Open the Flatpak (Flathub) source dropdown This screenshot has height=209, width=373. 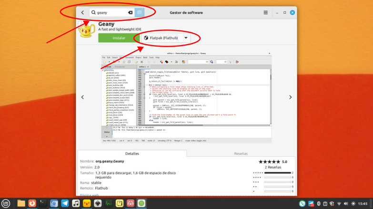point(166,38)
